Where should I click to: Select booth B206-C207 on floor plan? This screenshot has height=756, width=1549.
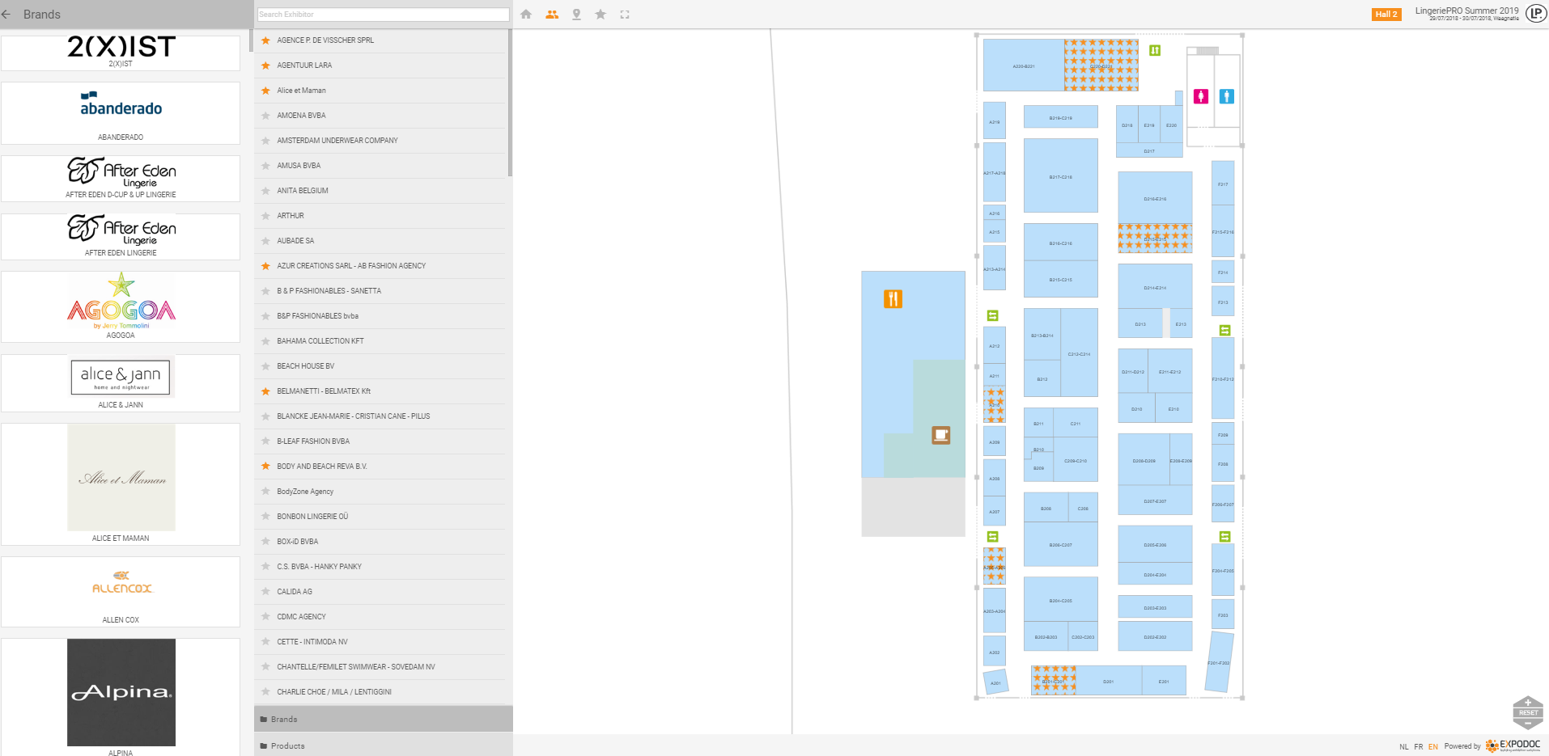click(1061, 544)
